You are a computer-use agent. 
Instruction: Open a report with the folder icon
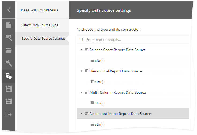coord(9,50)
